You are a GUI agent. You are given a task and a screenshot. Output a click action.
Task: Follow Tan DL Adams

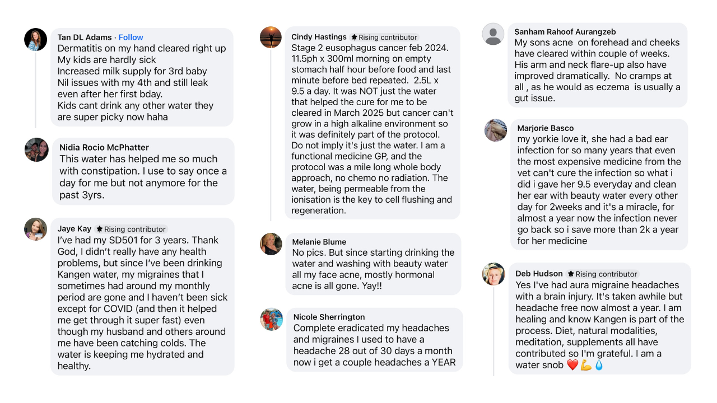coord(131,38)
